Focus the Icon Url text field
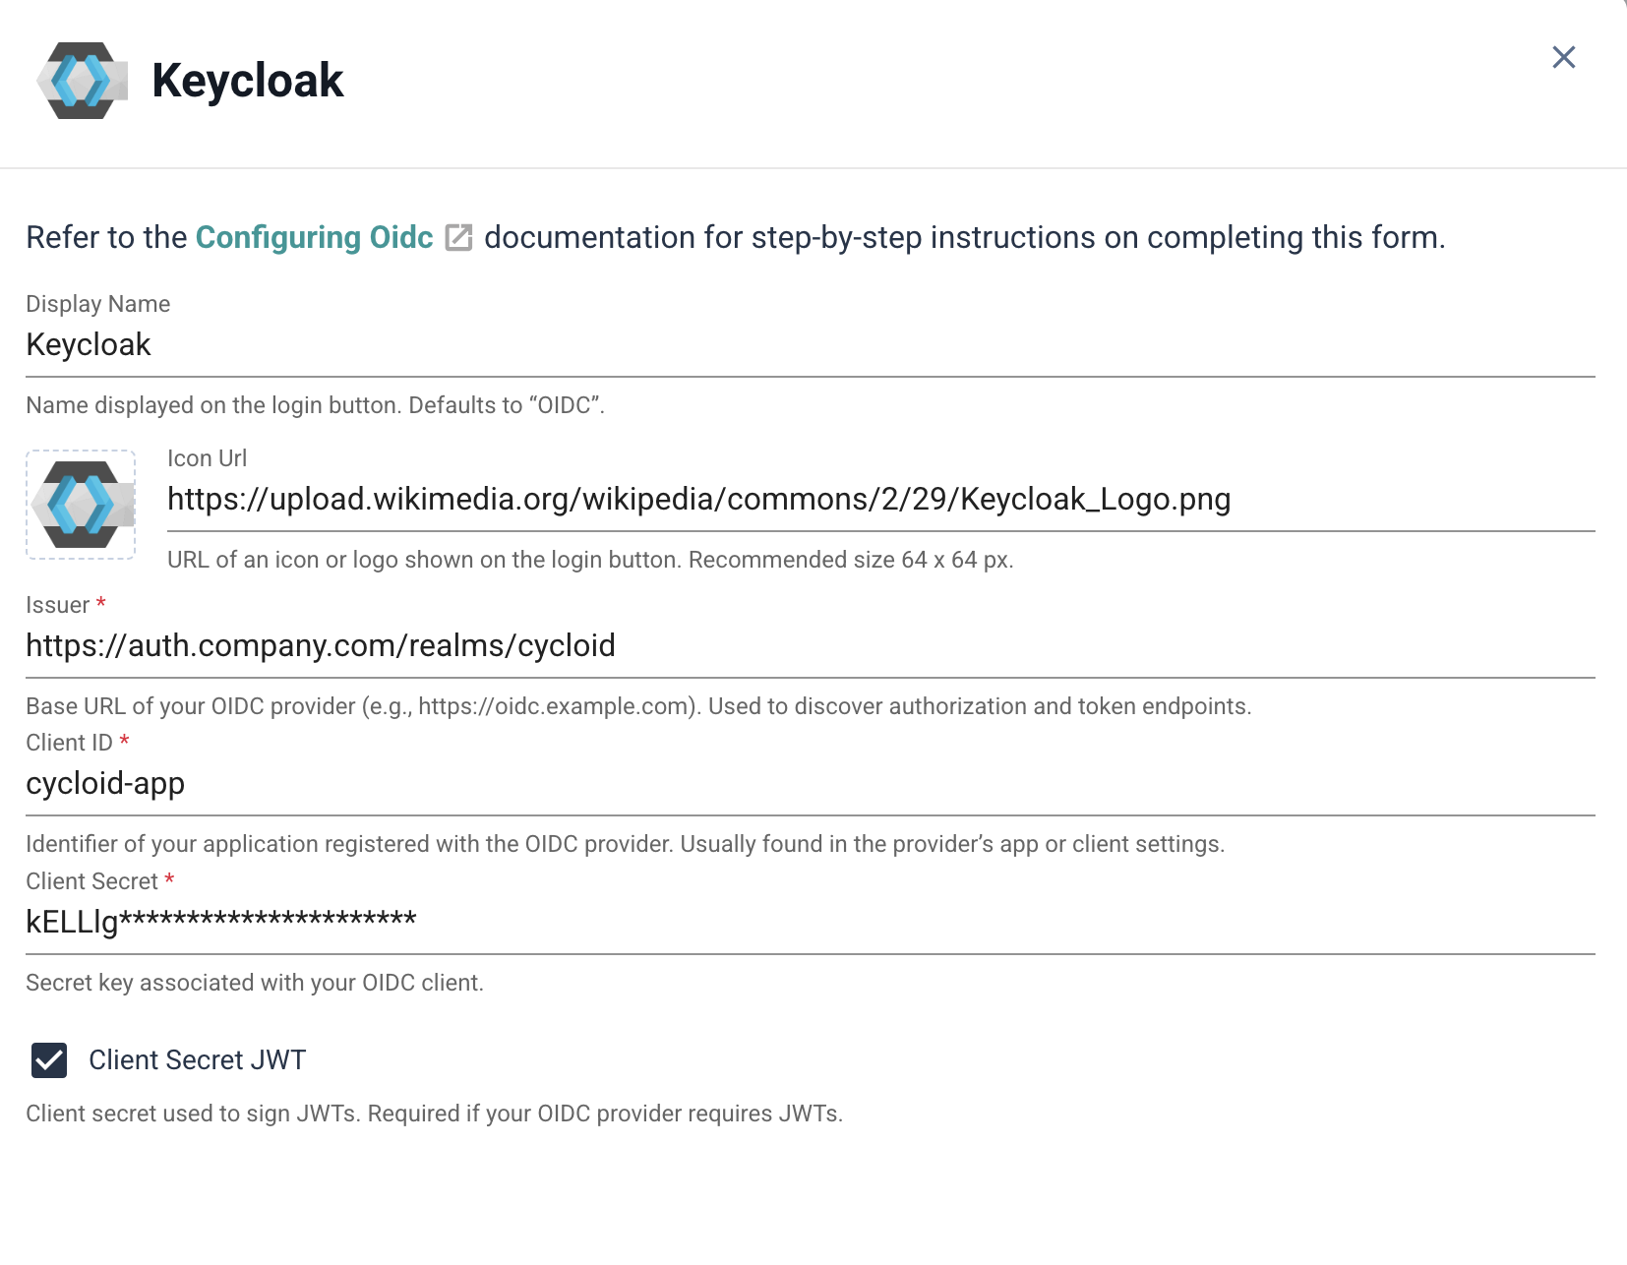This screenshot has width=1627, height=1265. point(879,500)
